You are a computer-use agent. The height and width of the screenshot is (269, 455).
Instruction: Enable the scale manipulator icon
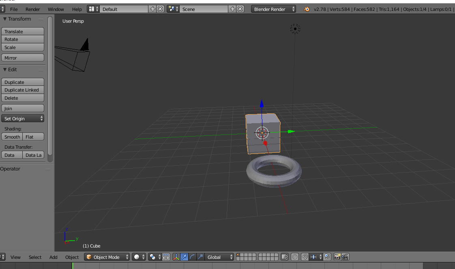click(200, 257)
